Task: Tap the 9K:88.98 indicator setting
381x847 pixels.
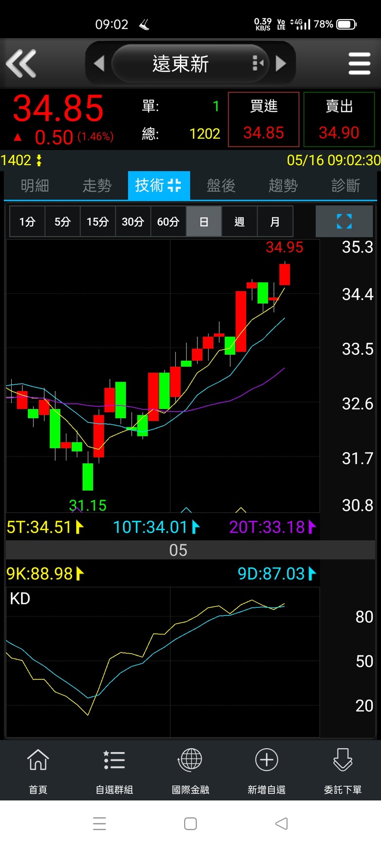Action: coord(45,573)
